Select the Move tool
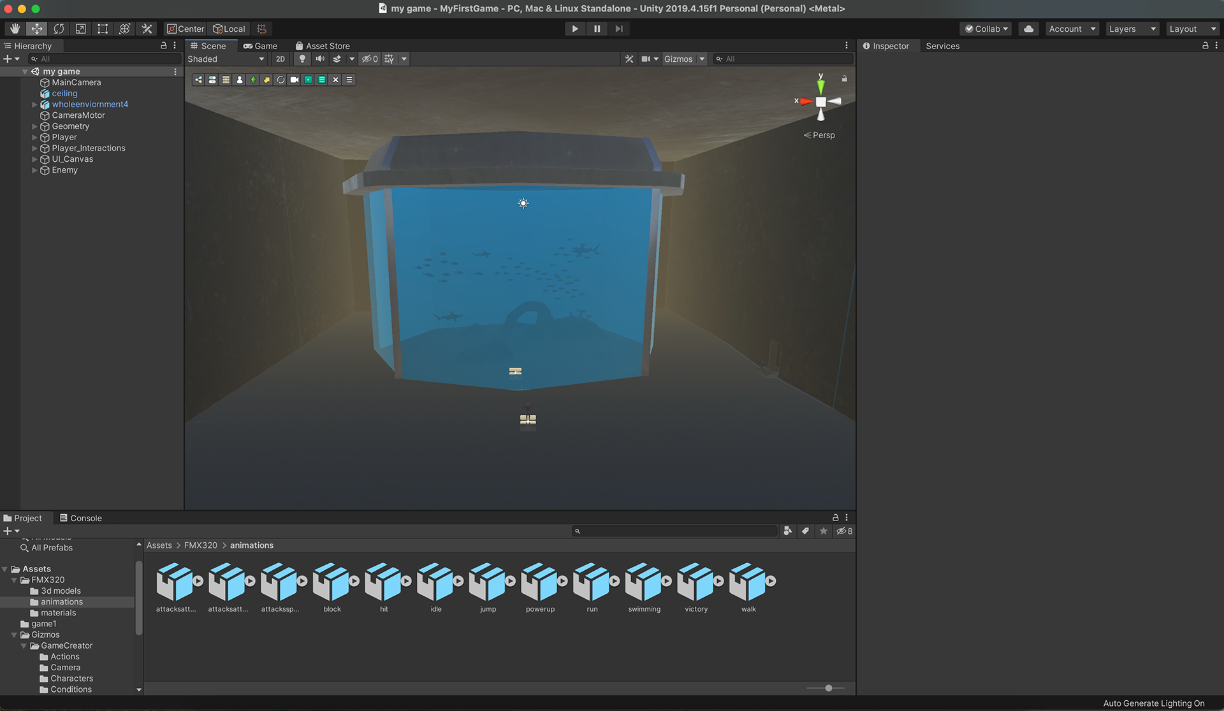 pos(37,29)
